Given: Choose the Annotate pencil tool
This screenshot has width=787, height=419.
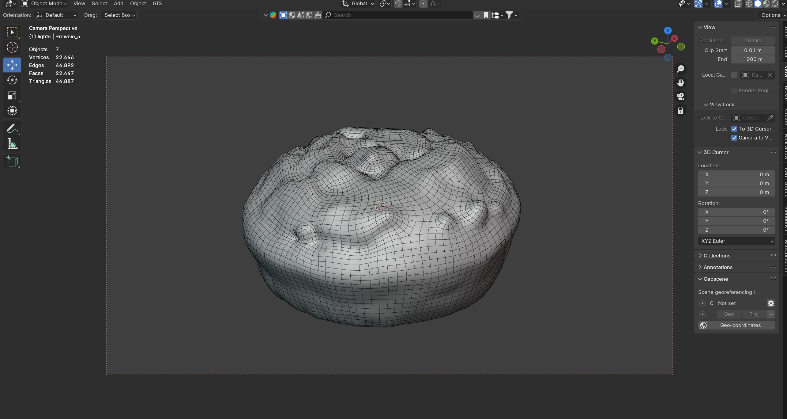Looking at the screenshot, I should pyautogui.click(x=12, y=128).
